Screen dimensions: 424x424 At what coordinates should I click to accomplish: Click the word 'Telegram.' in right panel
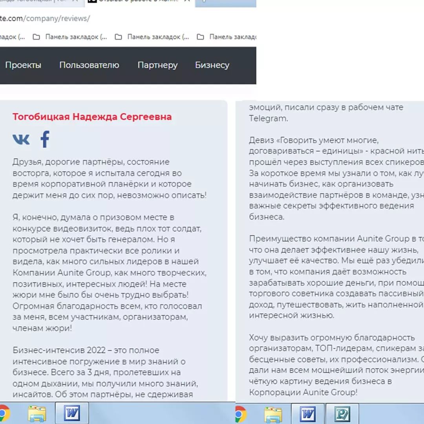tap(269, 119)
